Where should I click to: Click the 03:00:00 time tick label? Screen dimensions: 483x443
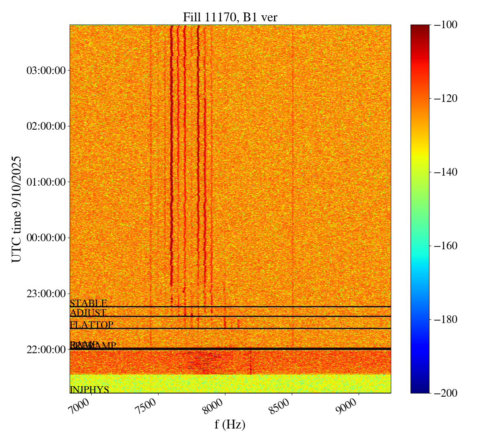45,70
